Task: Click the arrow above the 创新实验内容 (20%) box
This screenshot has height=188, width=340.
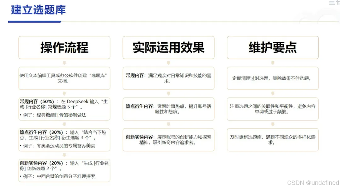Action: point(64,155)
